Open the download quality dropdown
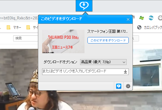 (103, 62)
